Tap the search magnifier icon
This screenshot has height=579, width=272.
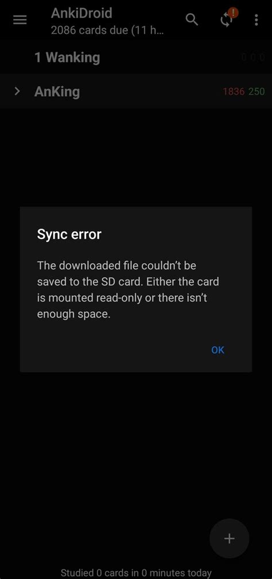point(192,19)
